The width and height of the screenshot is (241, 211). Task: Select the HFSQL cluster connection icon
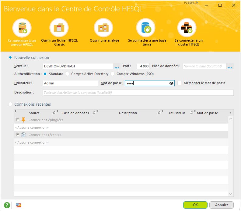(x=187, y=28)
